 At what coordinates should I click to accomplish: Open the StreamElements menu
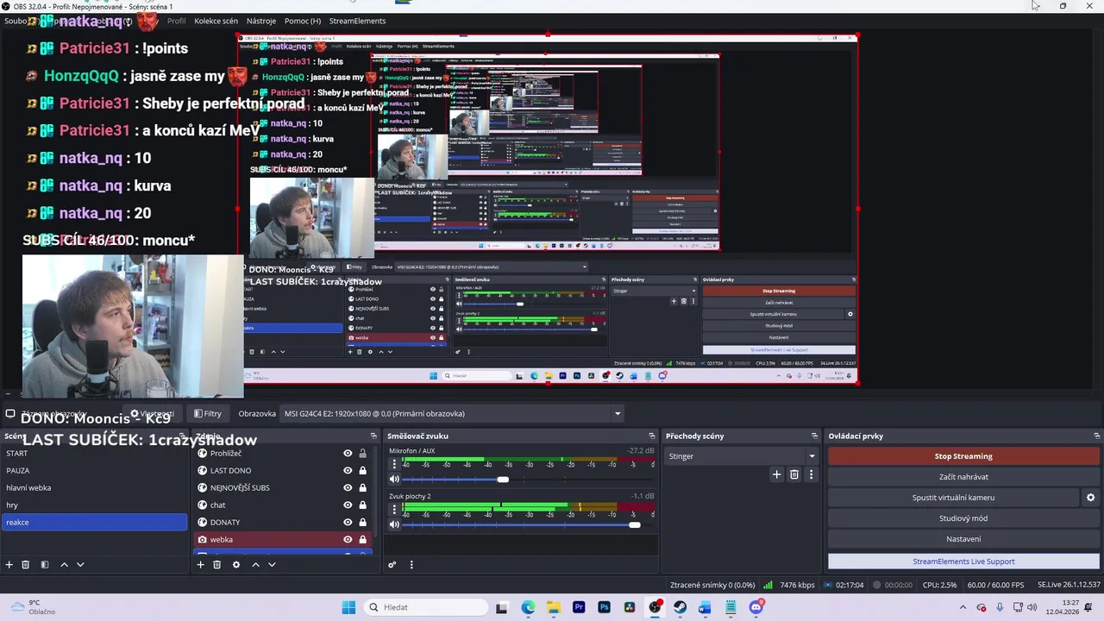[x=357, y=21]
